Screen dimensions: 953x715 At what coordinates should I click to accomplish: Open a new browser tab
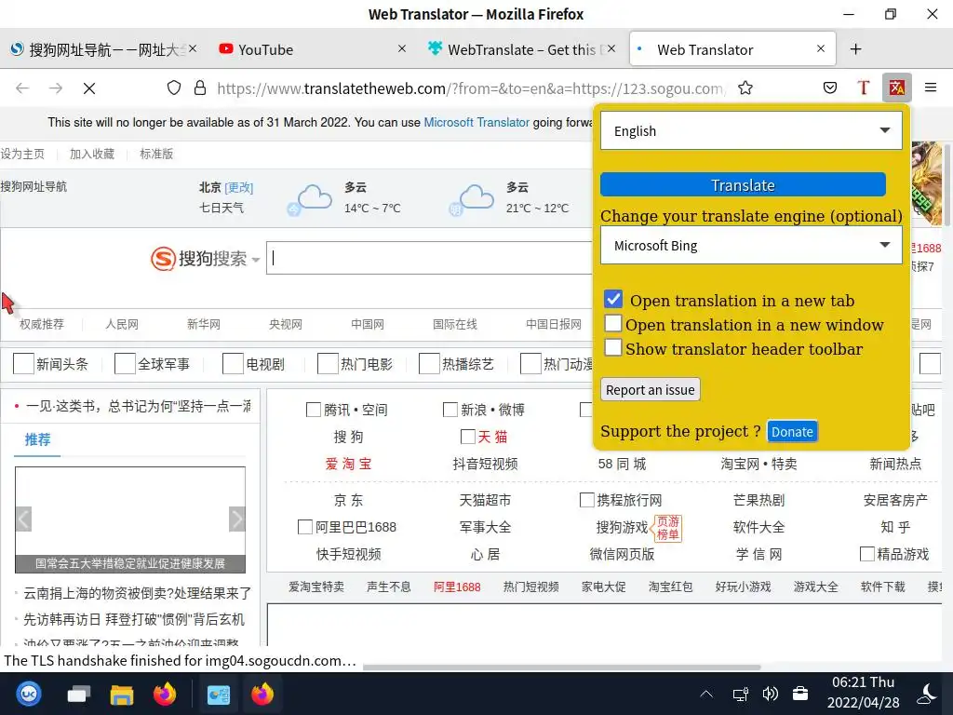pos(856,49)
